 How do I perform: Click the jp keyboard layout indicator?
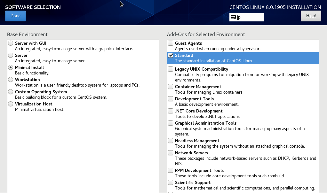(x=246, y=17)
